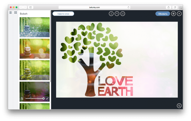191x121 pixels.
Task: Select the first blue bokeh thumbnail
Action: (x=35, y=27)
